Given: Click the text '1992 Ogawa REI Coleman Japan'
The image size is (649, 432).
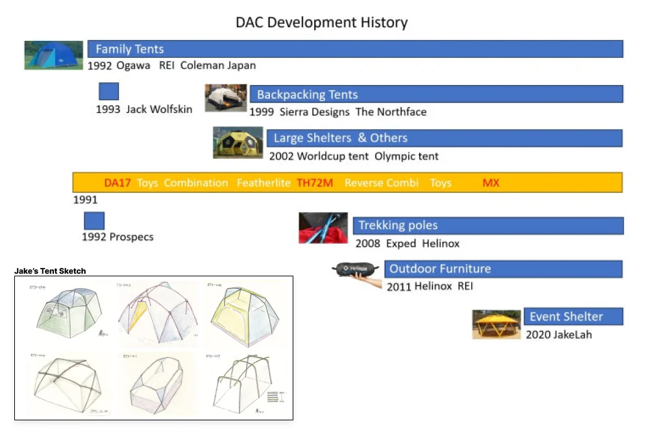Looking at the screenshot, I should 172,66.
